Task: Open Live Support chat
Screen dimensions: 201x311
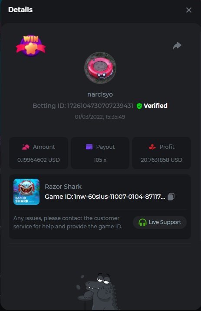Action: [x=160, y=222]
